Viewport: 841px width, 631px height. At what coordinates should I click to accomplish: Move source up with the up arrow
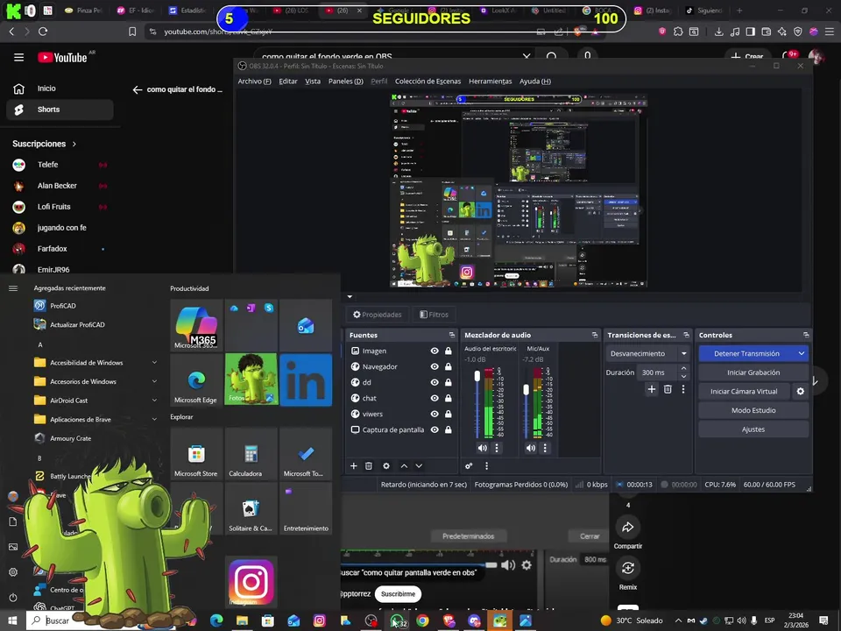pos(404,465)
